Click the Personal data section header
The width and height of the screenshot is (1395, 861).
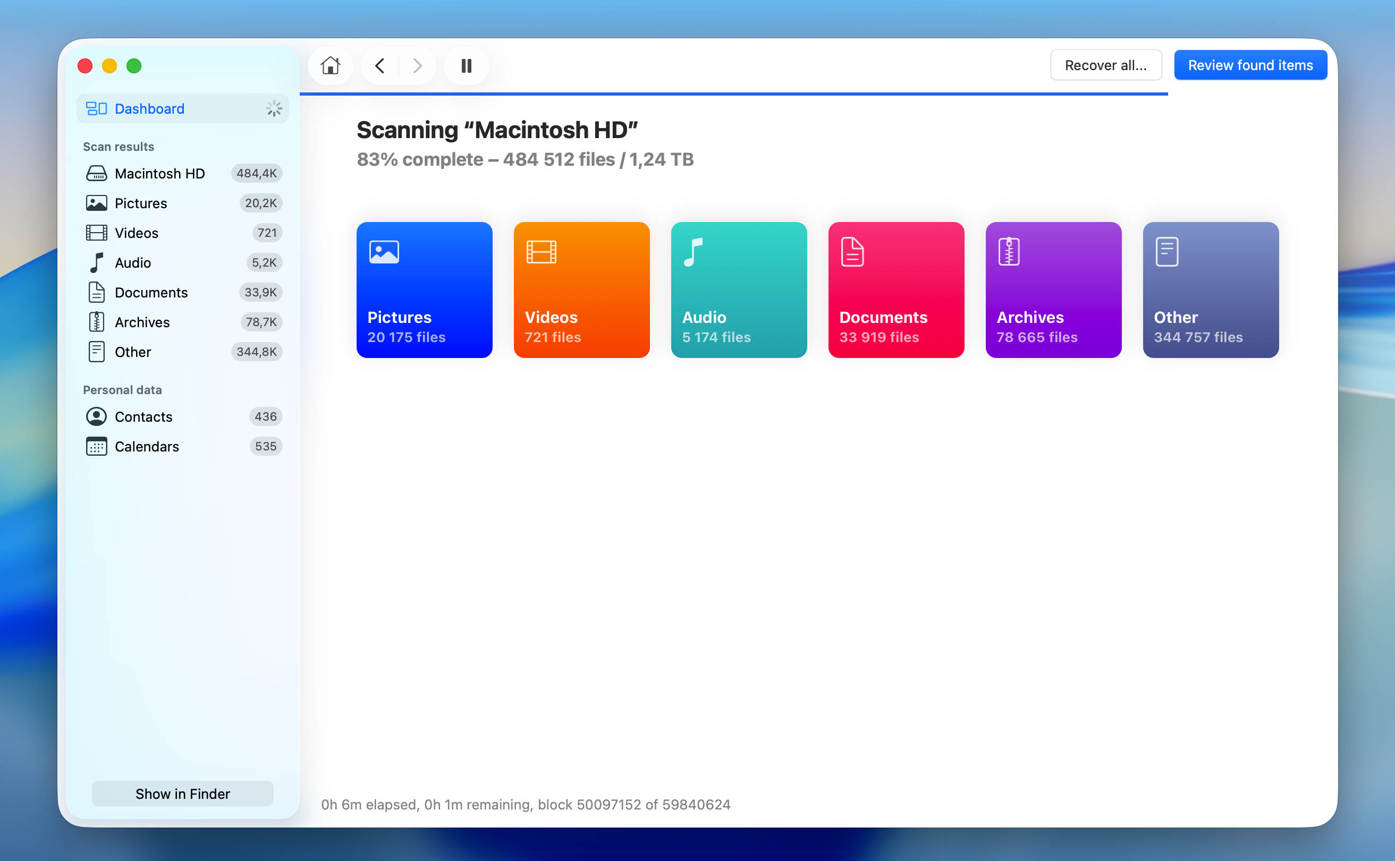[x=122, y=389]
